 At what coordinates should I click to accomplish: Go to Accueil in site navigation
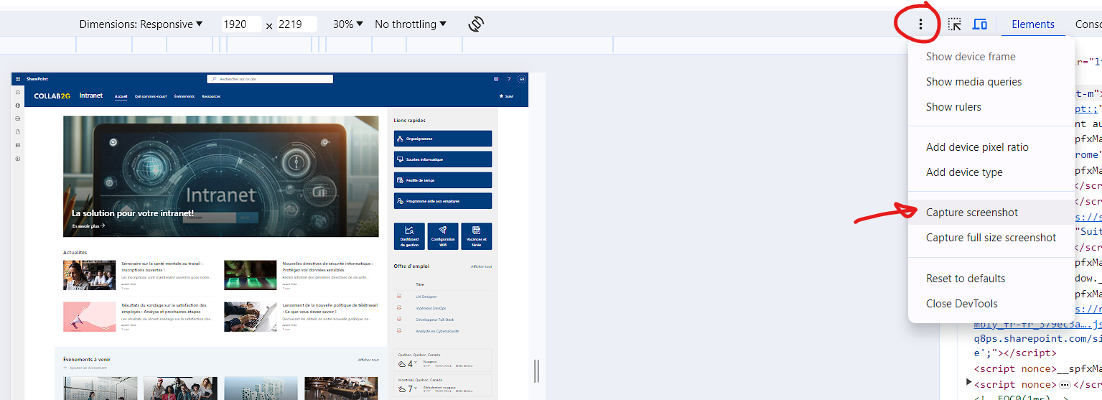121,96
